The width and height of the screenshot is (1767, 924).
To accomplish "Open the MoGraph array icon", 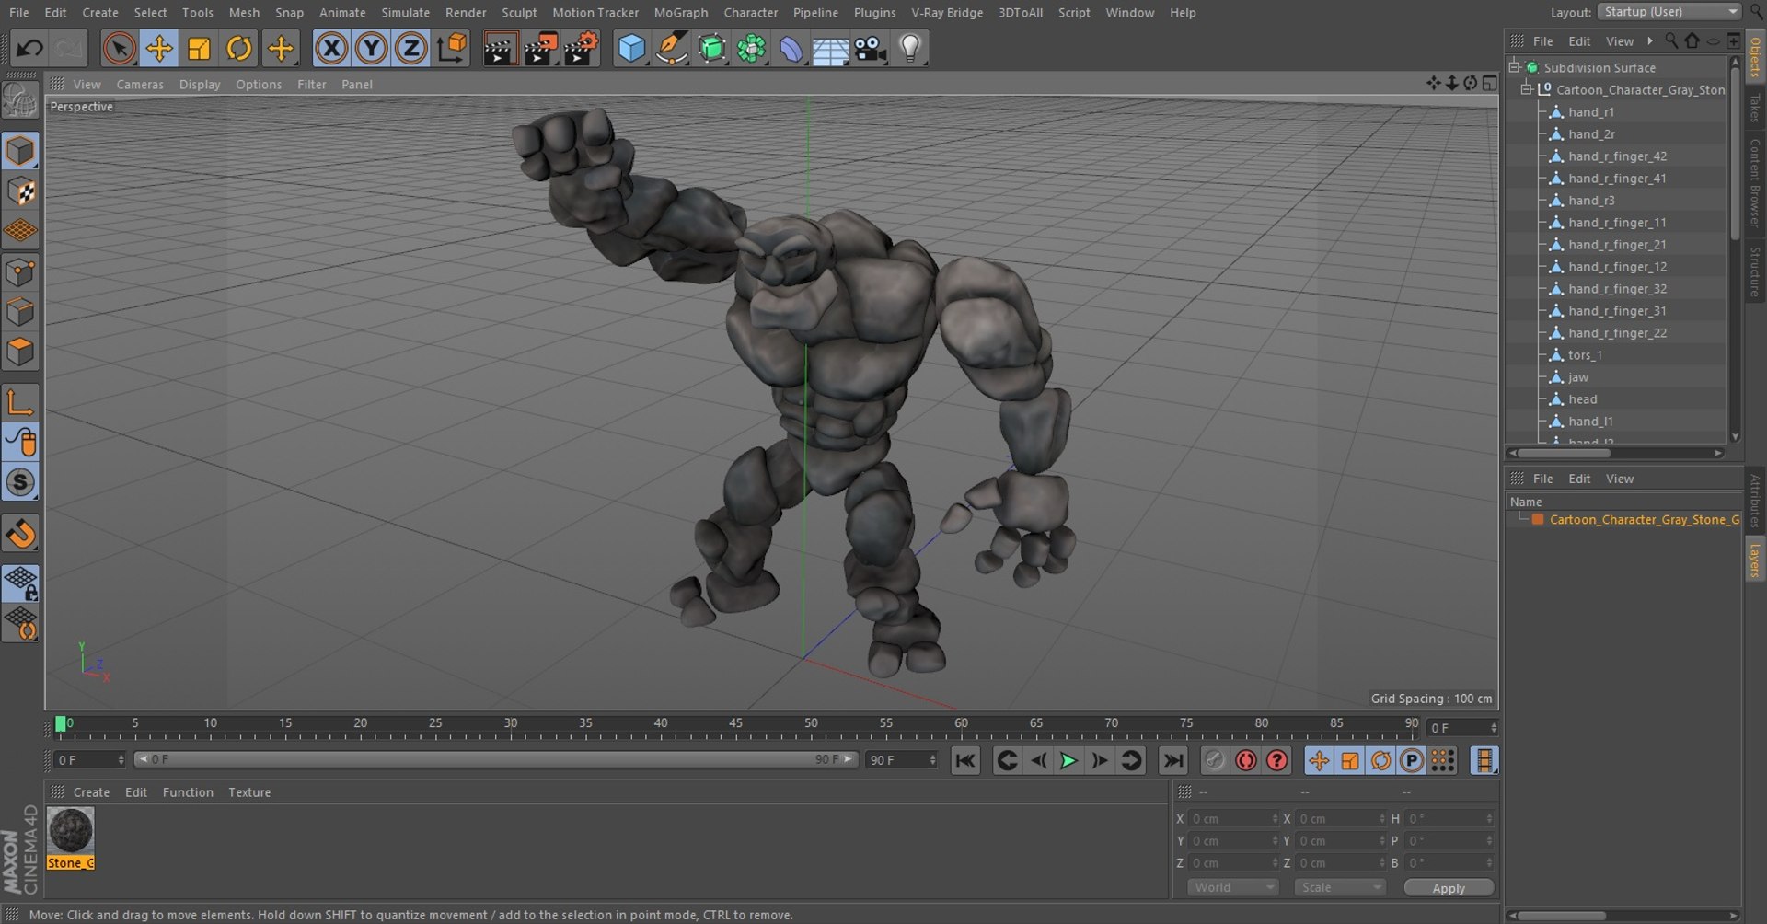I will (751, 48).
